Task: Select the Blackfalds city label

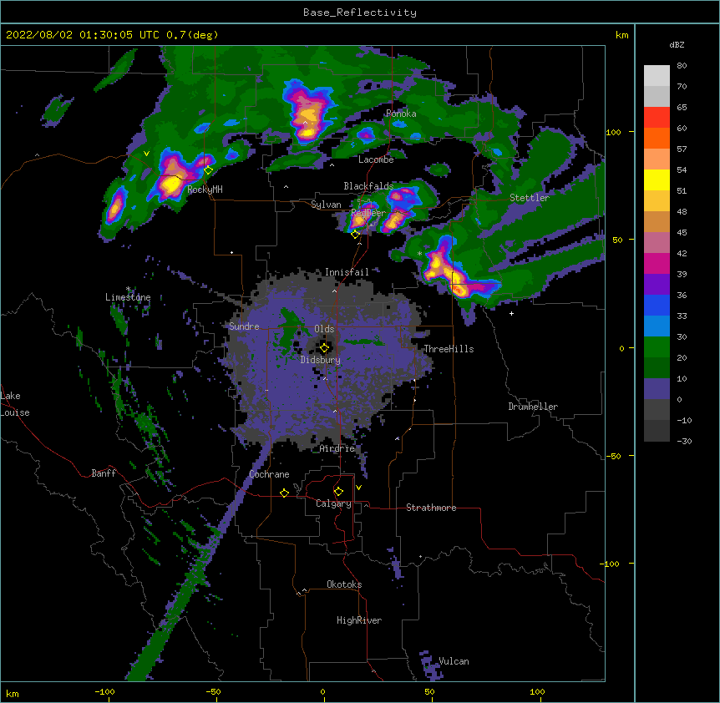Action: [x=368, y=186]
